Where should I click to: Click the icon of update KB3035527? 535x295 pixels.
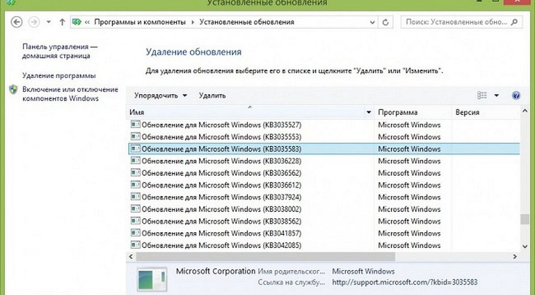(x=135, y=124)
